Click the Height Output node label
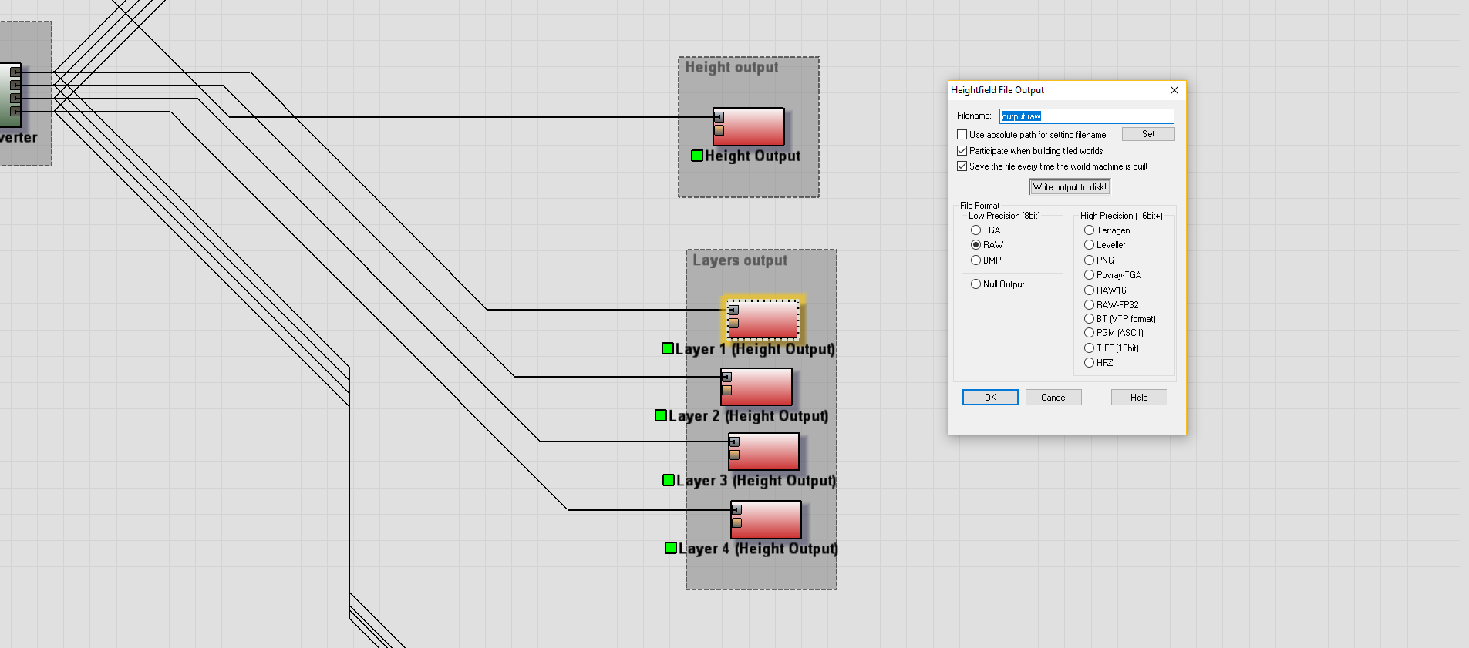 pyautogui.click(x=753, y=156)
